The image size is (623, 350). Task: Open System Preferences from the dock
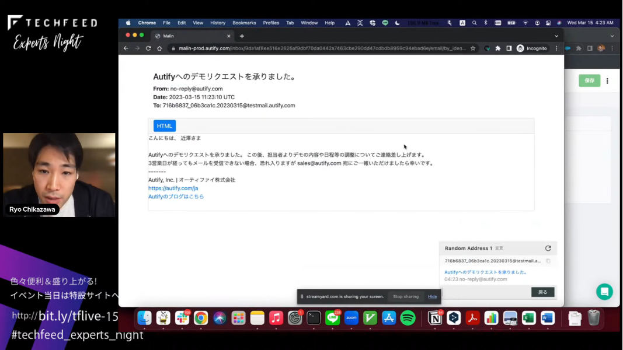pyautogui.click(x=295, y=318)
